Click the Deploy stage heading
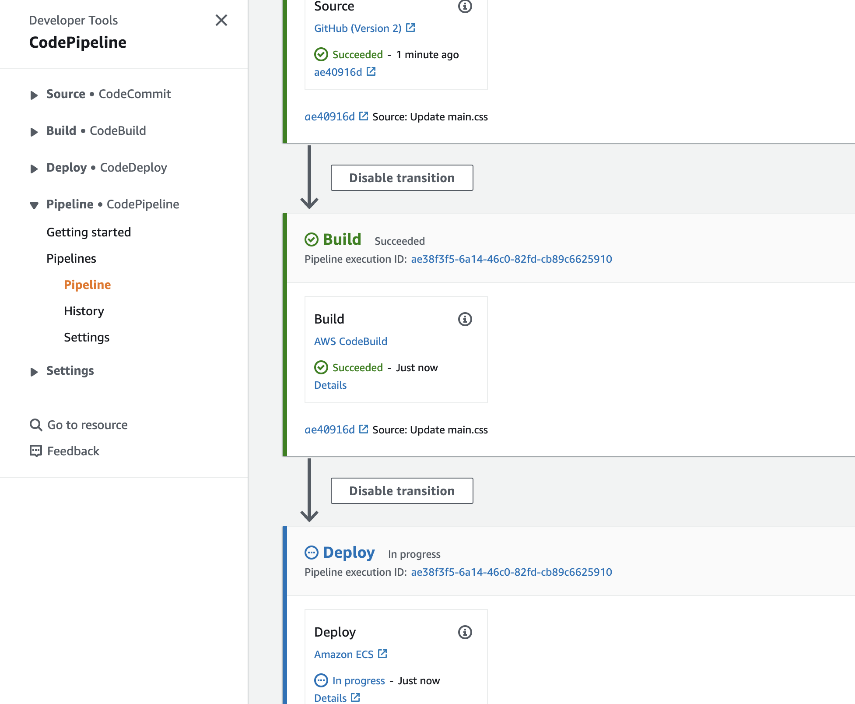Screen dimensions: 855x704 tap(349, 553)
